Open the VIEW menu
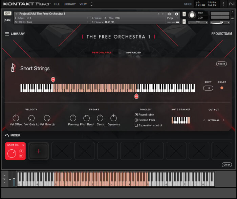Image resolution: width=237 pixels, height=199 pixels. coord(83,4)
